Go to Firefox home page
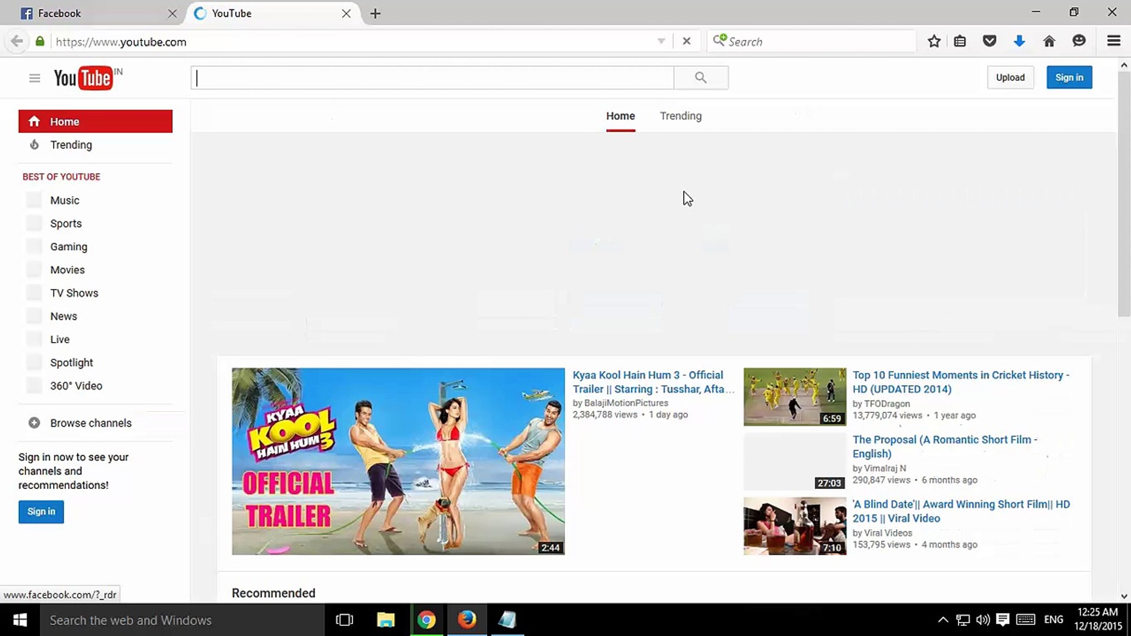The image size is (1131, 636). [x=1050, y=41]
